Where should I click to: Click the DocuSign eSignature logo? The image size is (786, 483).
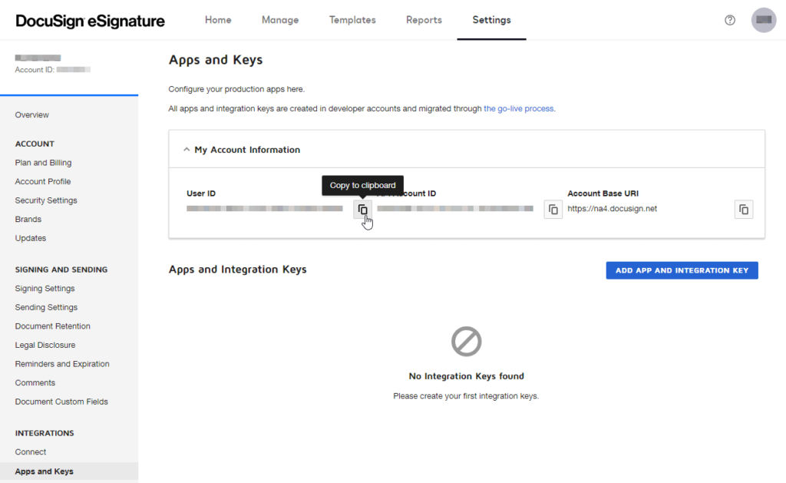(x=90, y=21)
